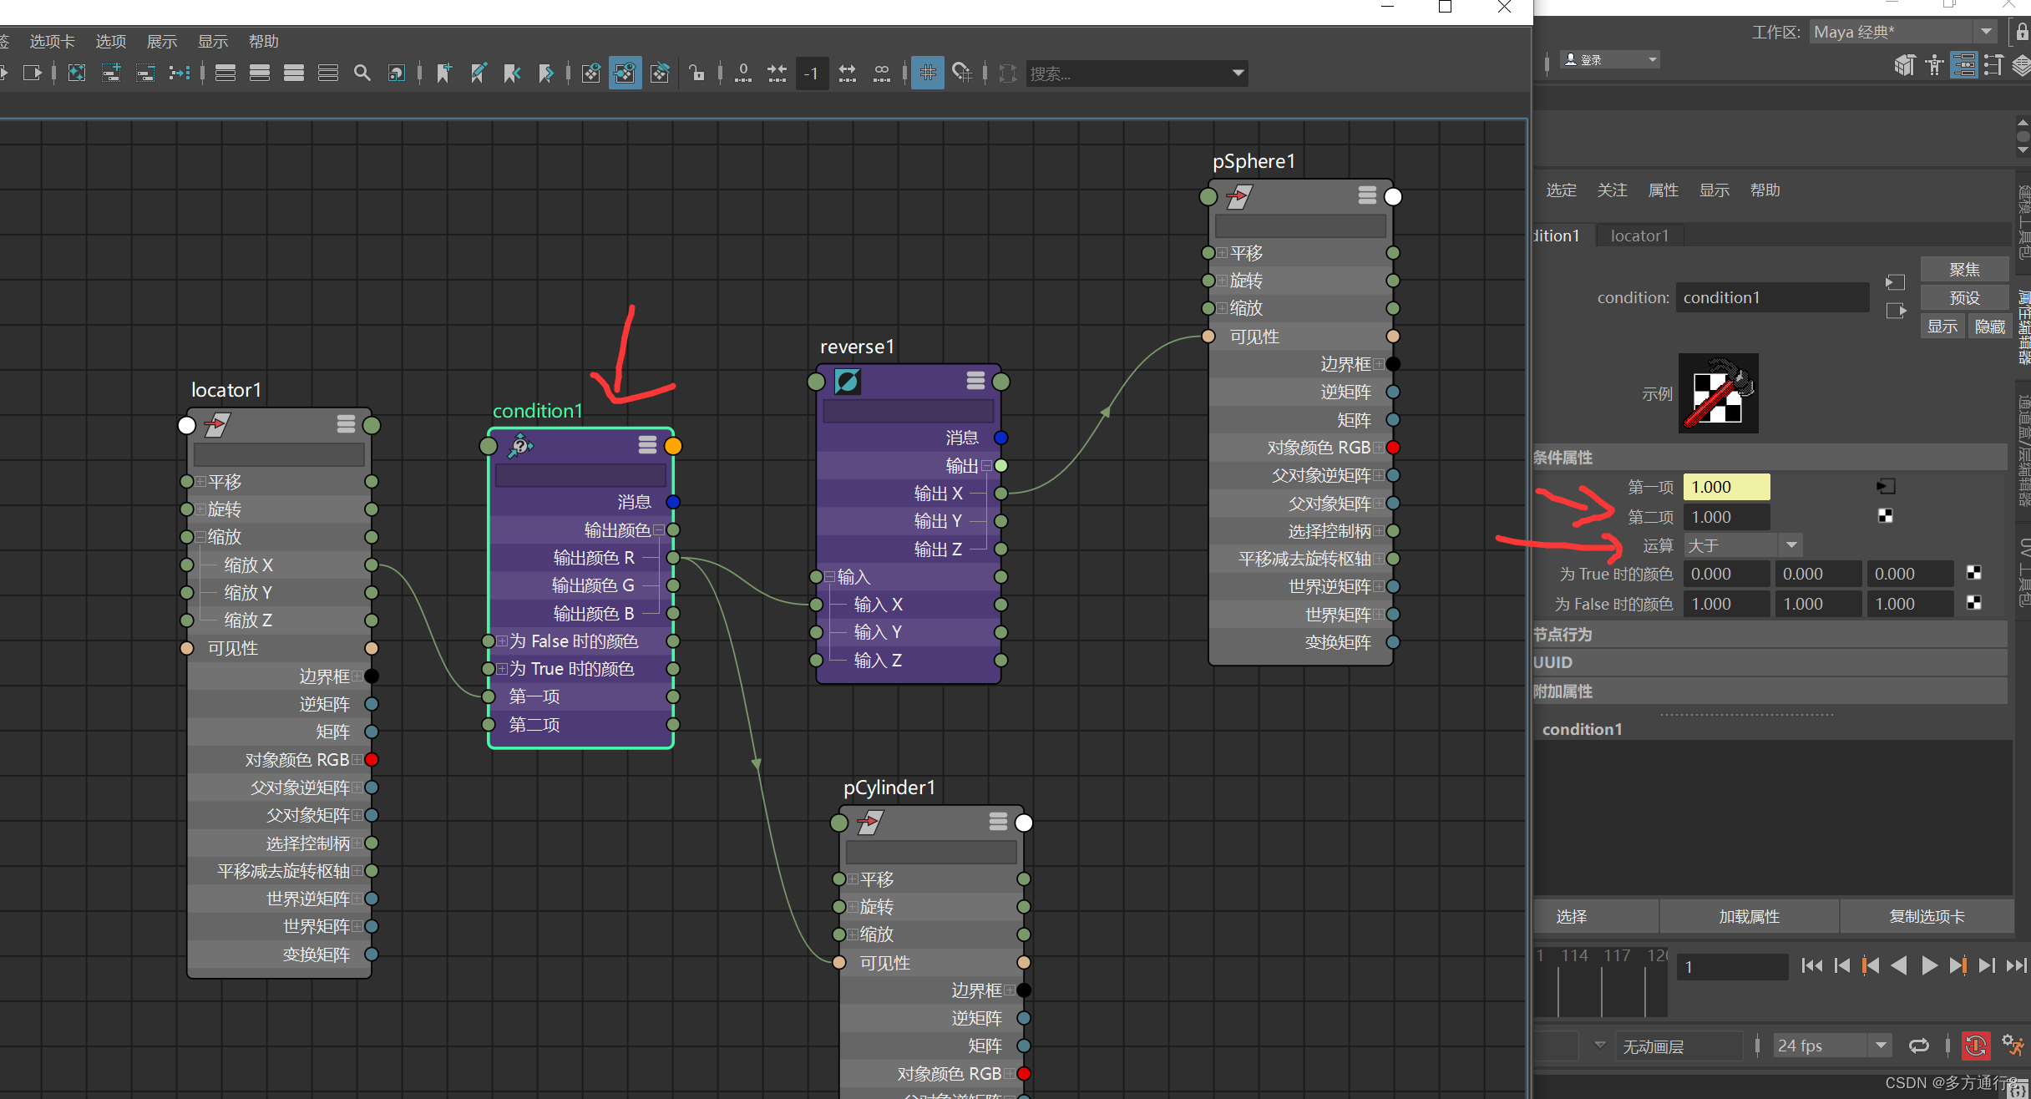
Task: Switch to the locator1 tab
Action: (1638, 236)
